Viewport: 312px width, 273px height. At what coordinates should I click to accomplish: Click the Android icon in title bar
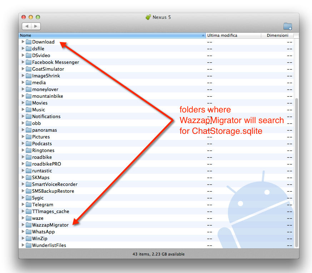point(148,17)
